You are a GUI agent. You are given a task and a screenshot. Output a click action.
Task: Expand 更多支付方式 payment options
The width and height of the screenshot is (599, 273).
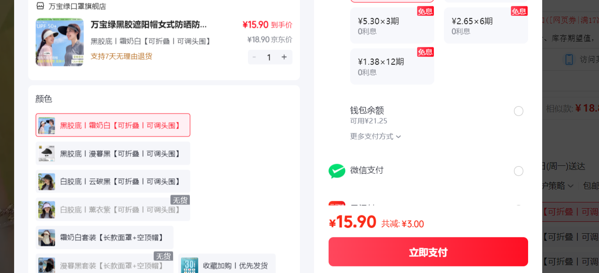pos(376,136)
